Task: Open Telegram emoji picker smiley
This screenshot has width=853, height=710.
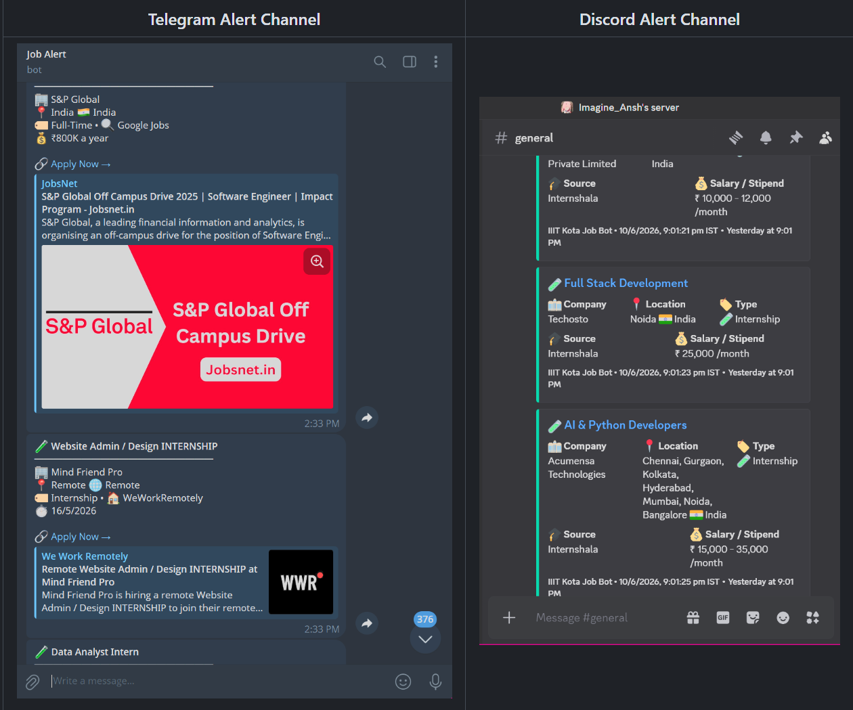Action: [403, 682]
